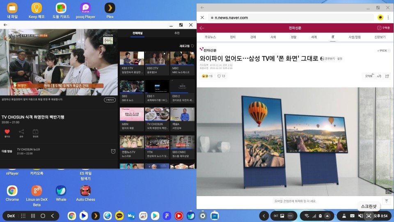Launch pooq Player desktop shortcut

tap(85, 11)
